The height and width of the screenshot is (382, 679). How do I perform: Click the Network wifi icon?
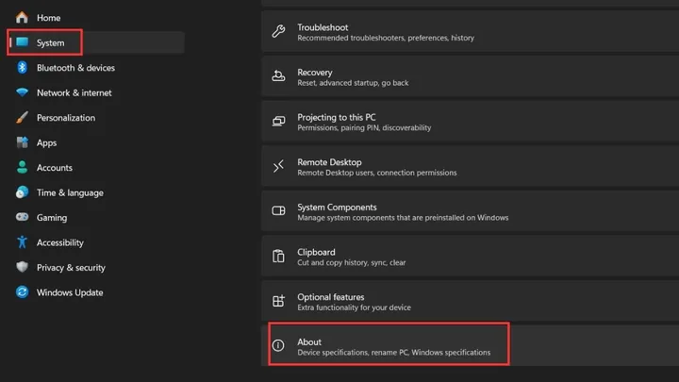coord(22,92)
